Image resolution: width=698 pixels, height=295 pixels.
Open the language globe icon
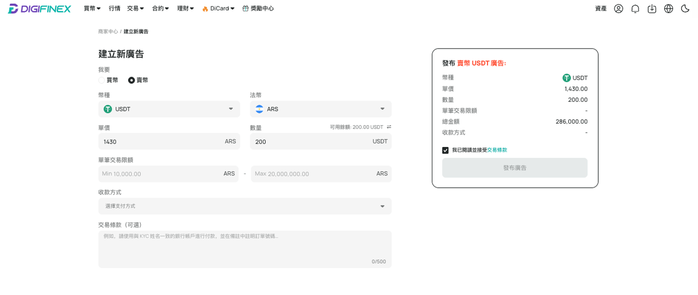click(x=669, y=9)
